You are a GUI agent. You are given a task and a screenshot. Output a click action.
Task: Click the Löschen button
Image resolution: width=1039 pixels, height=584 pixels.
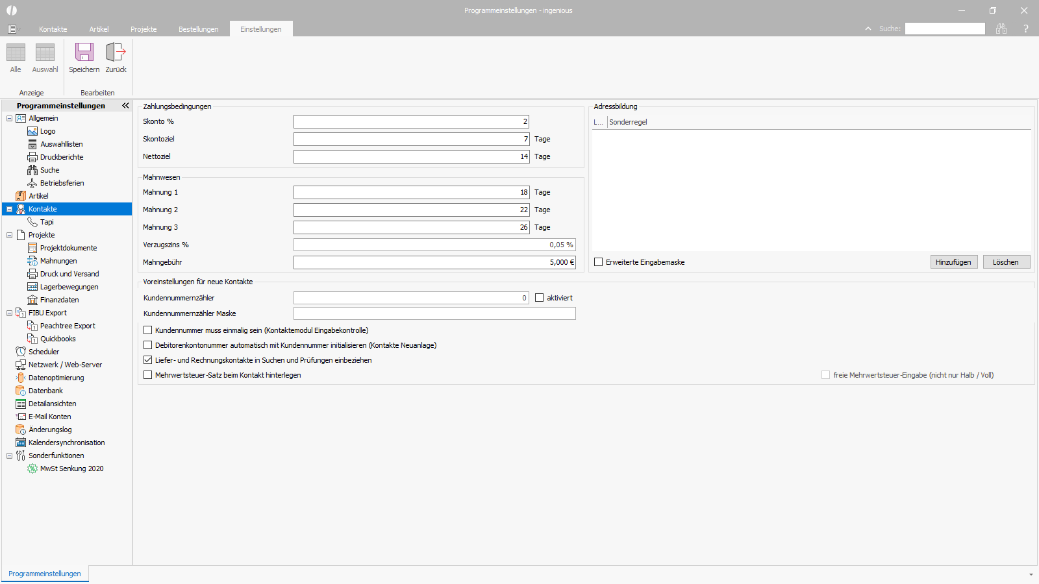pos(1005,262)
